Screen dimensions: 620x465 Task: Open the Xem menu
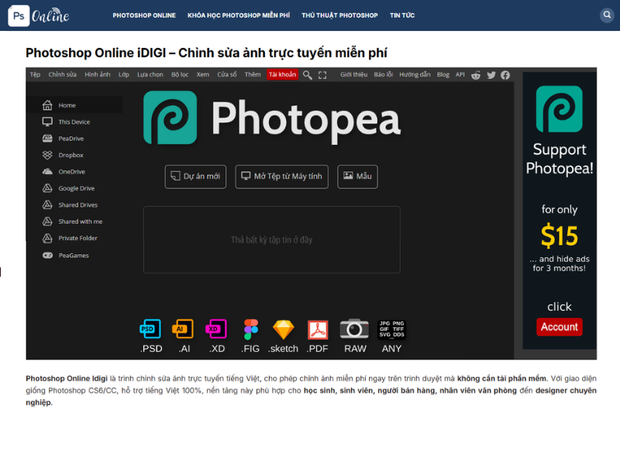203,74
